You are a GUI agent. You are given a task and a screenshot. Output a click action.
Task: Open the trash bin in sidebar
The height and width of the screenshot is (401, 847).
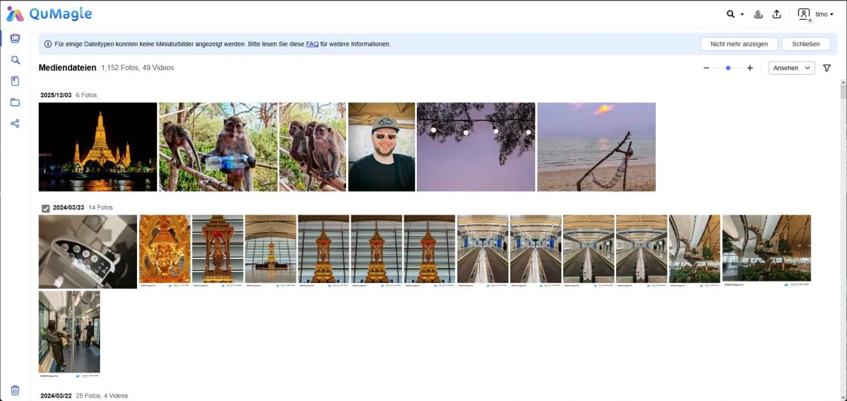(x=15, y=390)
